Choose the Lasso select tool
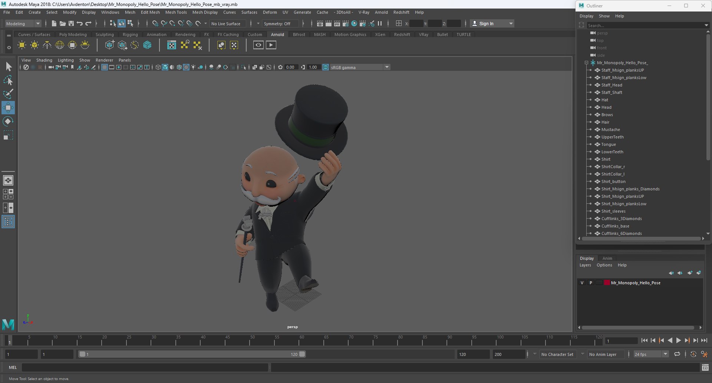 8,80
